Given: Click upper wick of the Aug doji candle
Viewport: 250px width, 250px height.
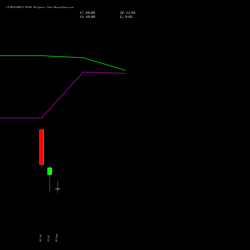Looking at the screenshot, I should (x=57, y=184).
